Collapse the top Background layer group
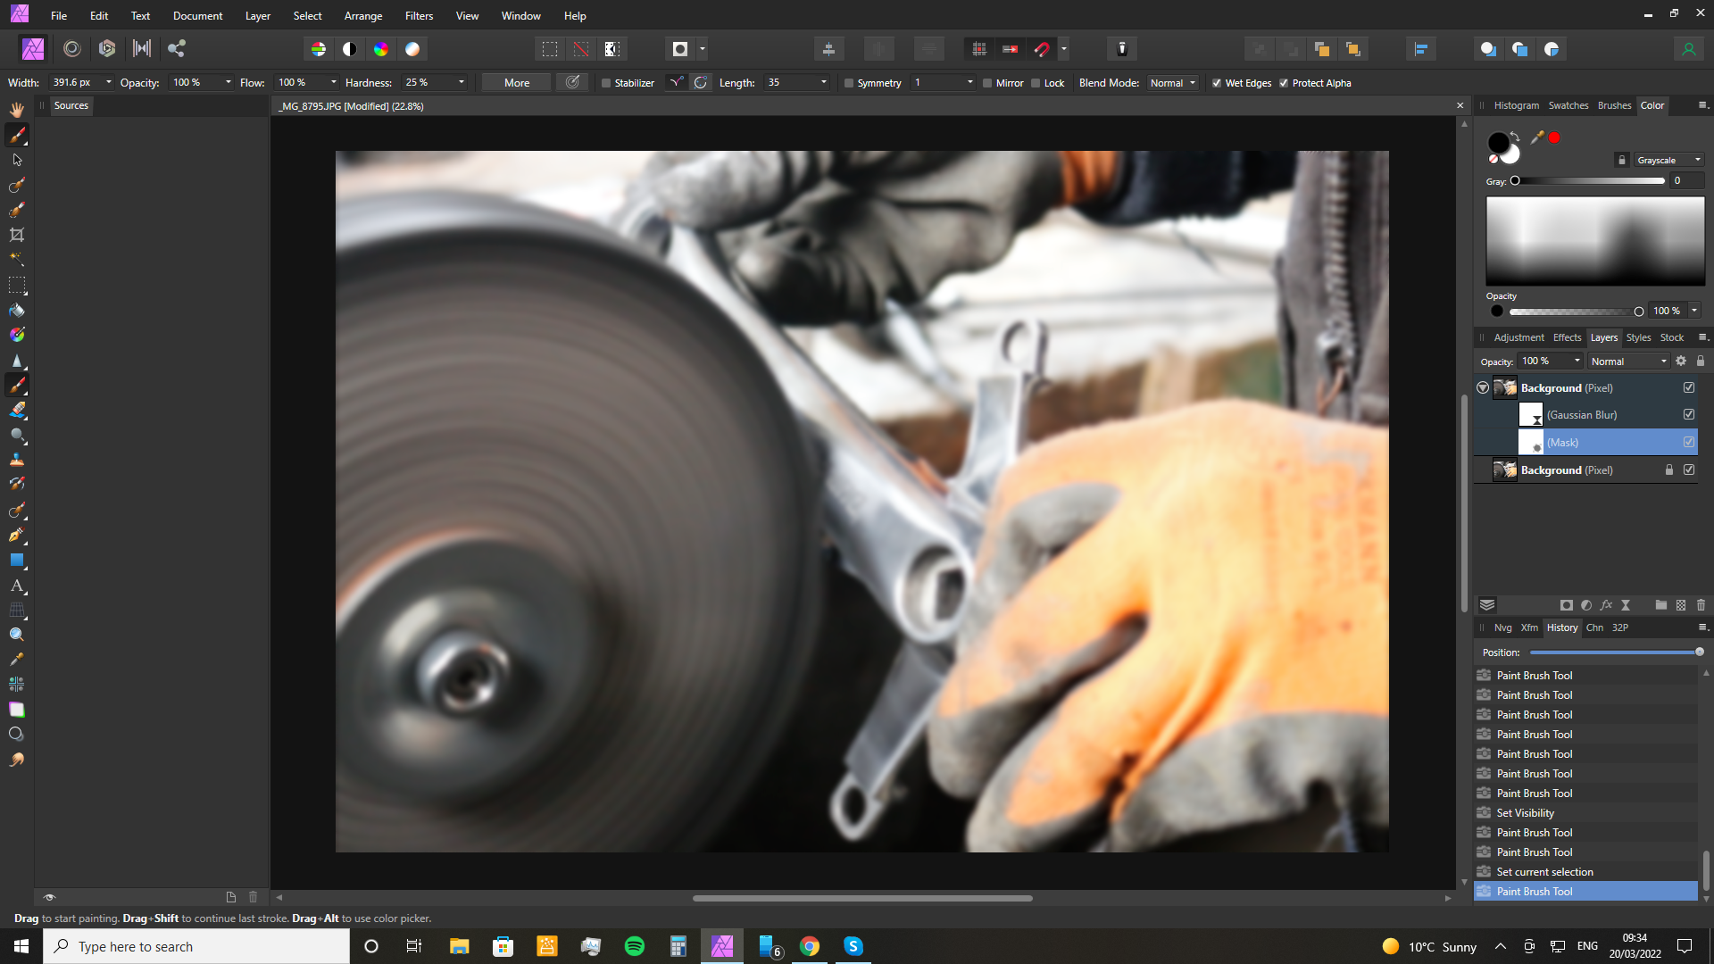Image resolution: width=1714 pixels, height=964 pixels. point(1483,388)
